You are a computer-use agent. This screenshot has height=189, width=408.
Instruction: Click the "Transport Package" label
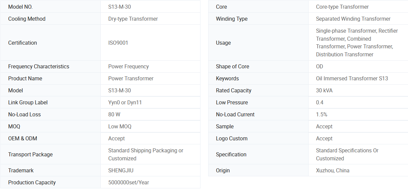[30, 154]
